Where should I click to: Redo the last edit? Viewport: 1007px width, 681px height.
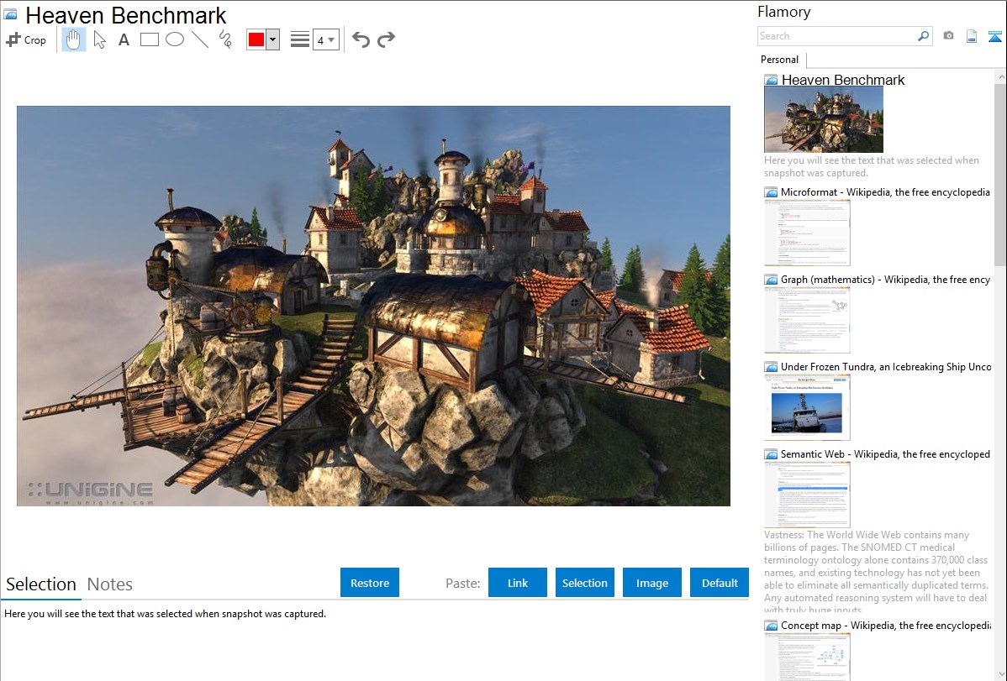[x=386, y=39]
